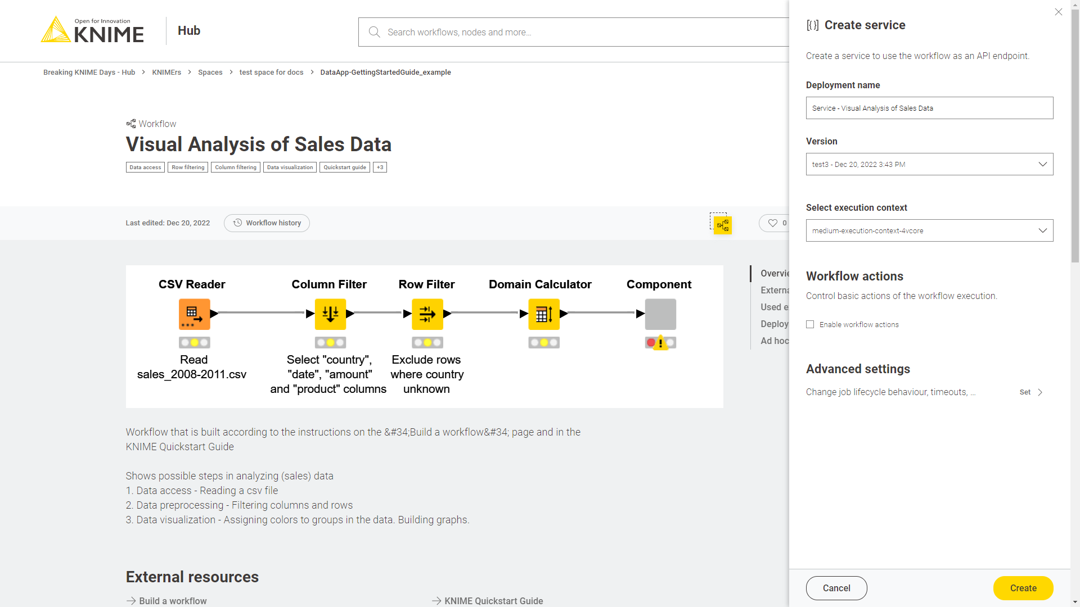Click the CSV Reader node icon
The image size is (1080, 607).
coord(194,314)
